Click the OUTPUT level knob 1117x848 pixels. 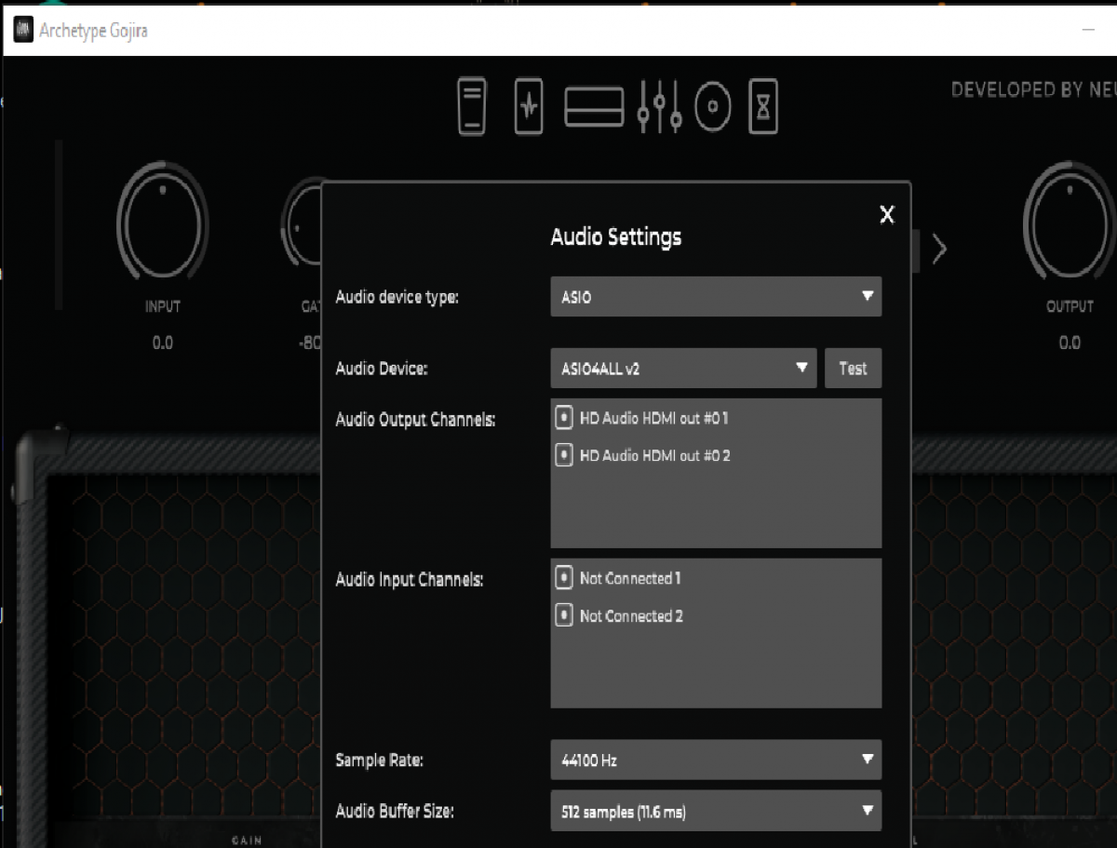tap(1069, 223)
